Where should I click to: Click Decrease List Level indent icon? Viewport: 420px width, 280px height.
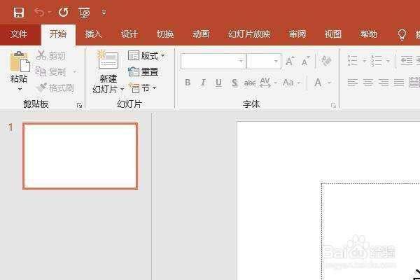click(x=407, y=61)
